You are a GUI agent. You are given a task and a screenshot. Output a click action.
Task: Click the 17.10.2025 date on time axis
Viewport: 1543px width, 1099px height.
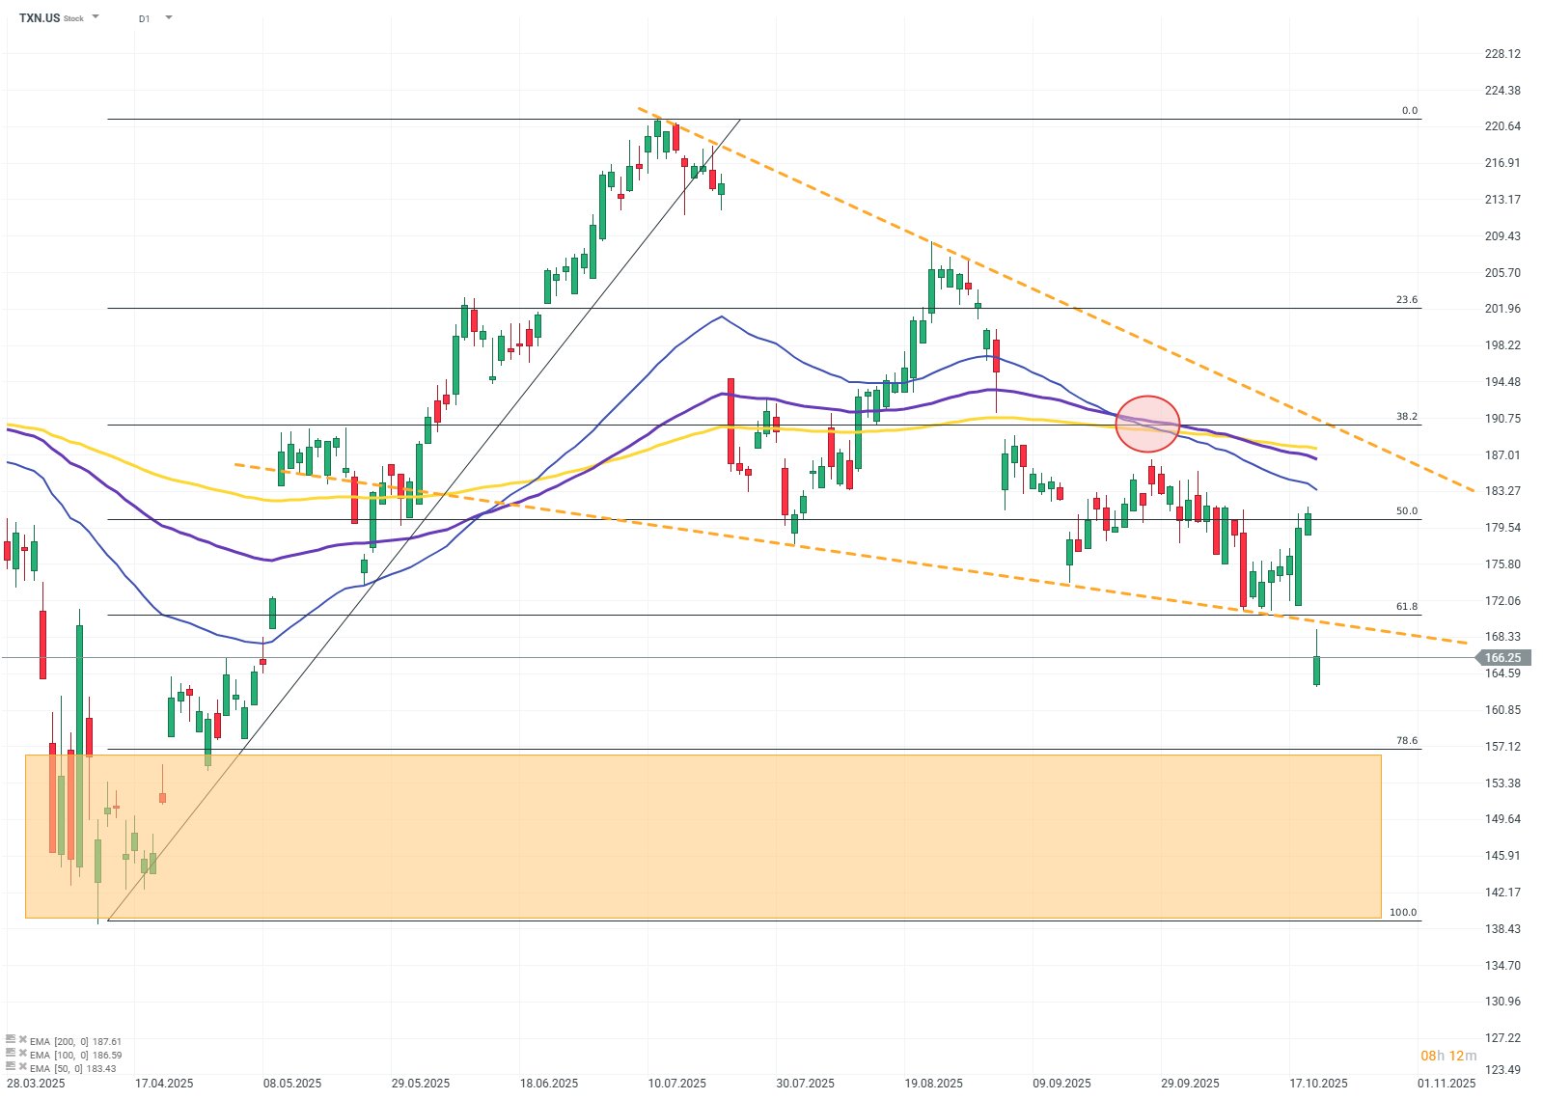(1318, 1083)
